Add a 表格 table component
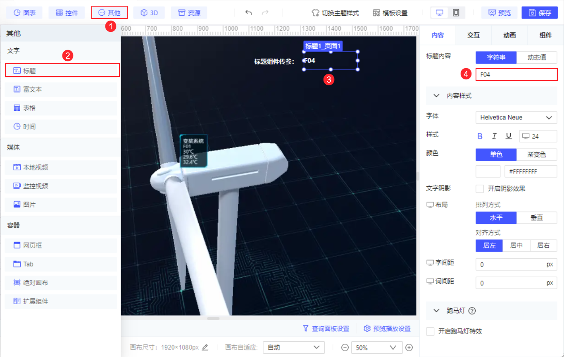The image size is (564, 357). 61,108
